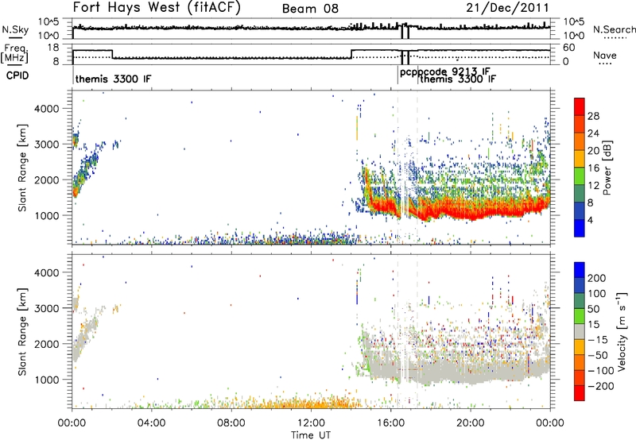
Task: Click the '4' tick on Power scale
Action: (x=591, y=220)
